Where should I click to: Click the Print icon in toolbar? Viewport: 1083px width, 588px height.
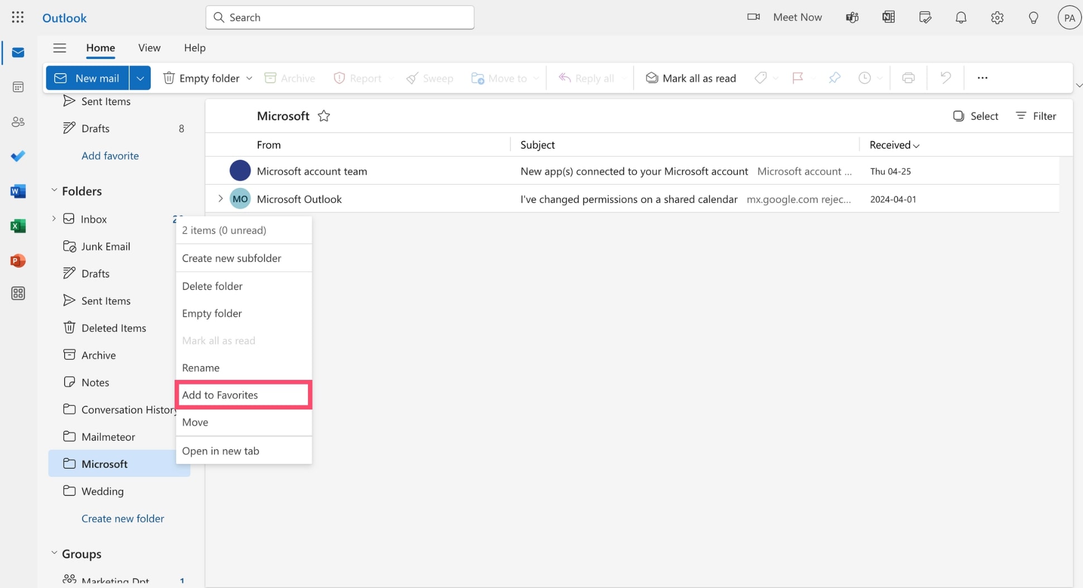click(x=908, y=78)
